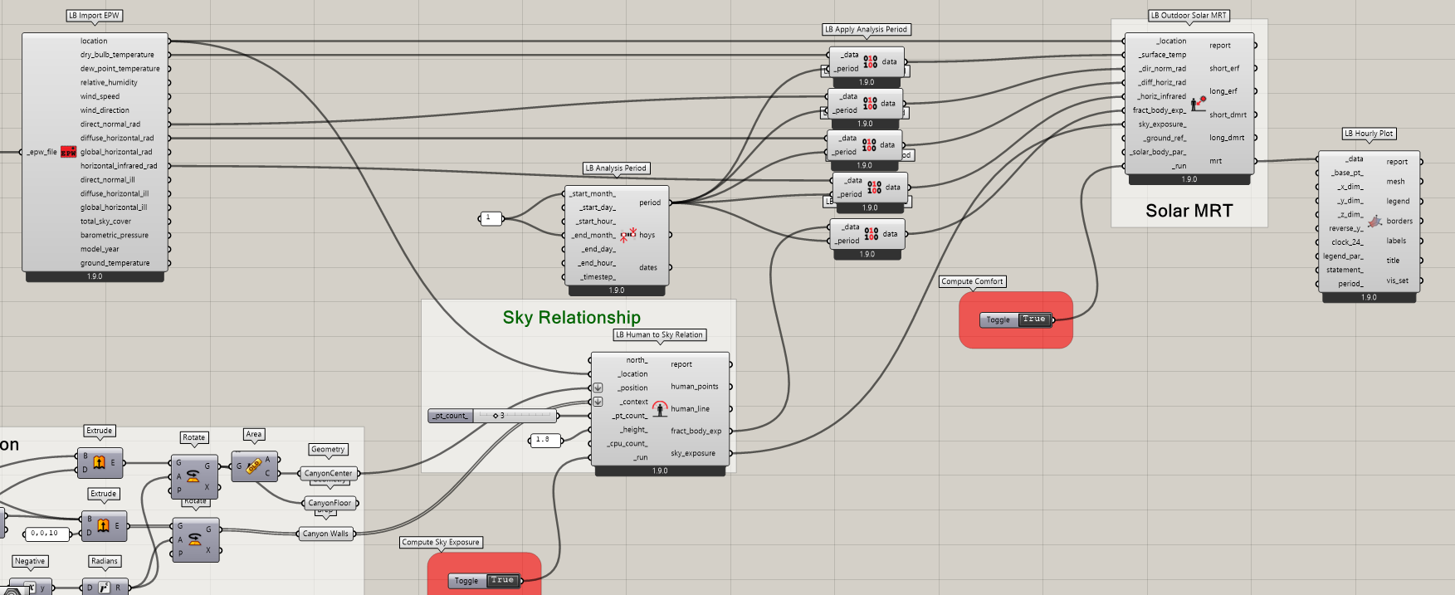Select the Canyon Walls parameter
The image size is (1455, 595).
coord(325,534)
